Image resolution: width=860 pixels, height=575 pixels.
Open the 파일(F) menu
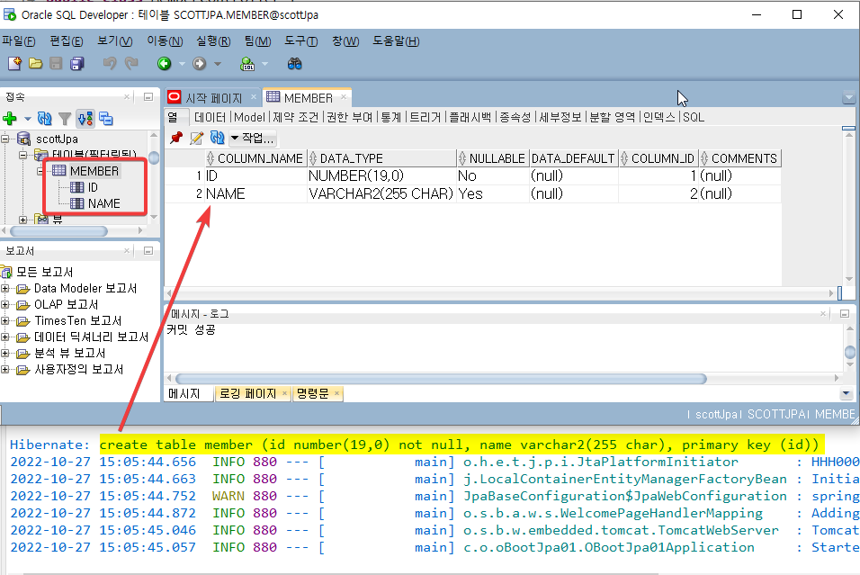point(19,41)
